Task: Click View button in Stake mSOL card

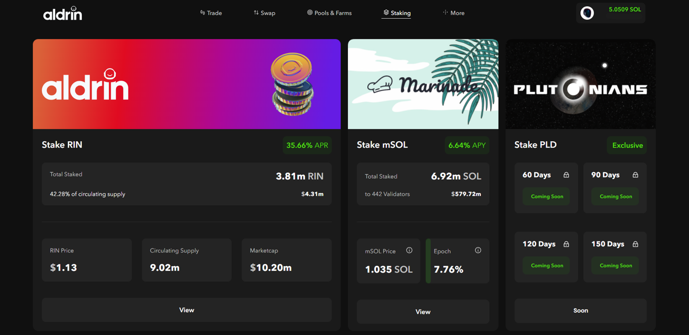Action: pyautogui.click(x=423, y=312)
